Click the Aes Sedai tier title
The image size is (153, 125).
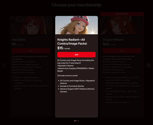(x=19, y=40)
